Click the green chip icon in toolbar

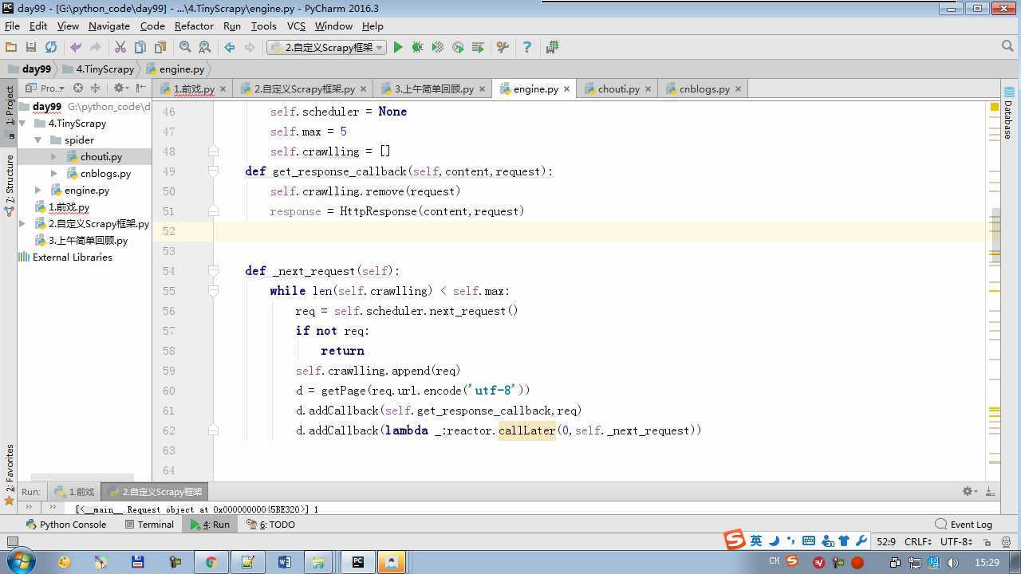[552, 48]
